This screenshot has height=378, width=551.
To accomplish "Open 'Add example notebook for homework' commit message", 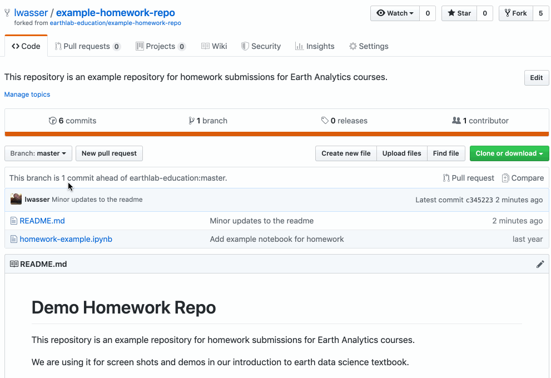I will pyautogui.click(x=277, y=239).
